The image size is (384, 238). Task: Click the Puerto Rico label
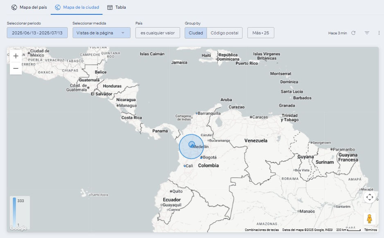246,63
